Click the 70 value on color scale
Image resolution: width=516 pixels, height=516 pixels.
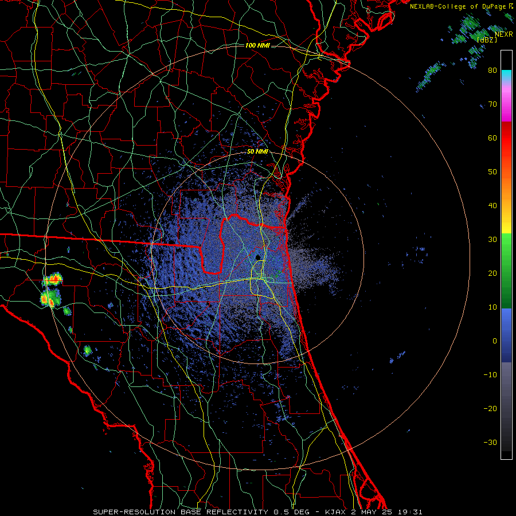pyautogui.click(x=492, y=104)
